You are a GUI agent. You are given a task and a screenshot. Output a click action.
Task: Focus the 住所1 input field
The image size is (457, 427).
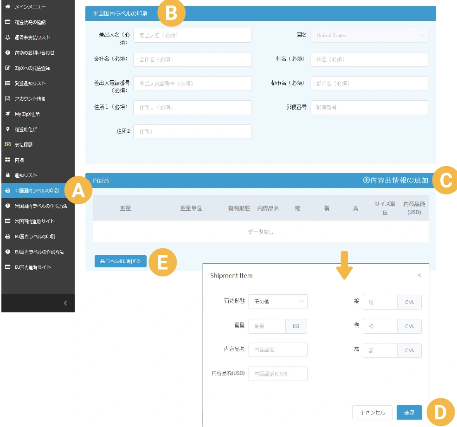193,108
